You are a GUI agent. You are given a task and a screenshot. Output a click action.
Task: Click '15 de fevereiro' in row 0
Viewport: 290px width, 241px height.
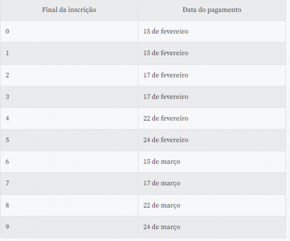pos(166,31)
